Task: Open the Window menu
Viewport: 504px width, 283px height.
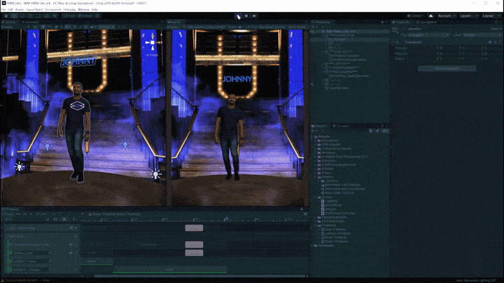Action: tap(83, 10)
